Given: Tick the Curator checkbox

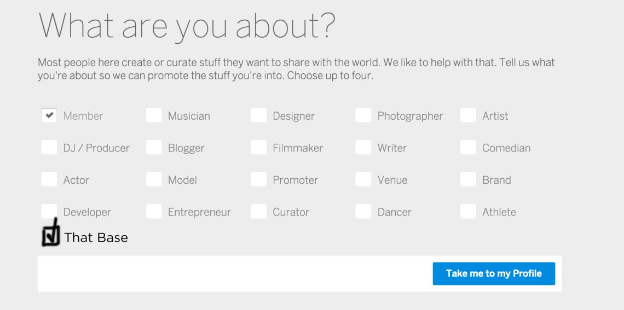Looking at the screenshot, I should pyautogui.click(x=259, y=212).
